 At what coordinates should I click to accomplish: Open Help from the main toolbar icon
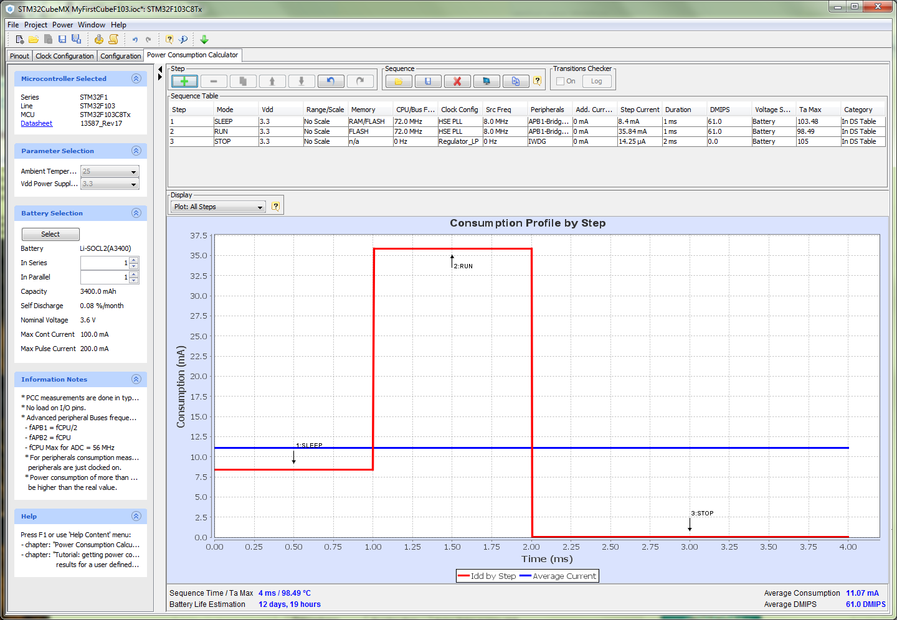(x=169, y=39)
